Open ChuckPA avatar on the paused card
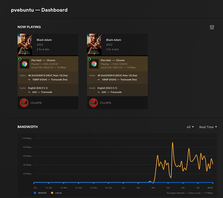The height and width of the screenshot is (198, 223). coord(24,103)
